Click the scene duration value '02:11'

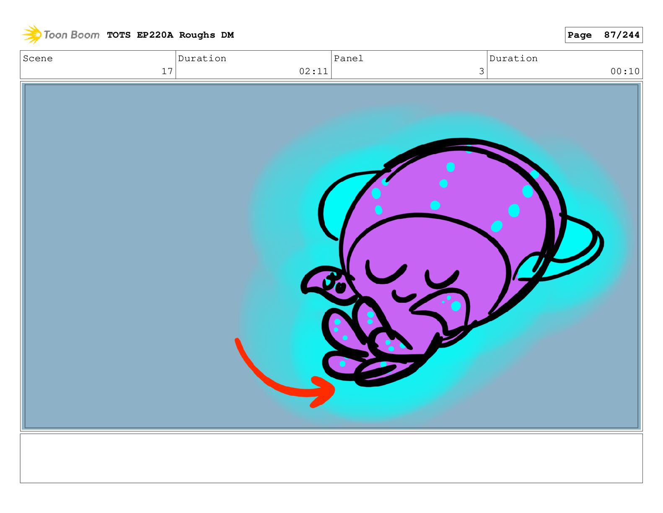(313, 71)
